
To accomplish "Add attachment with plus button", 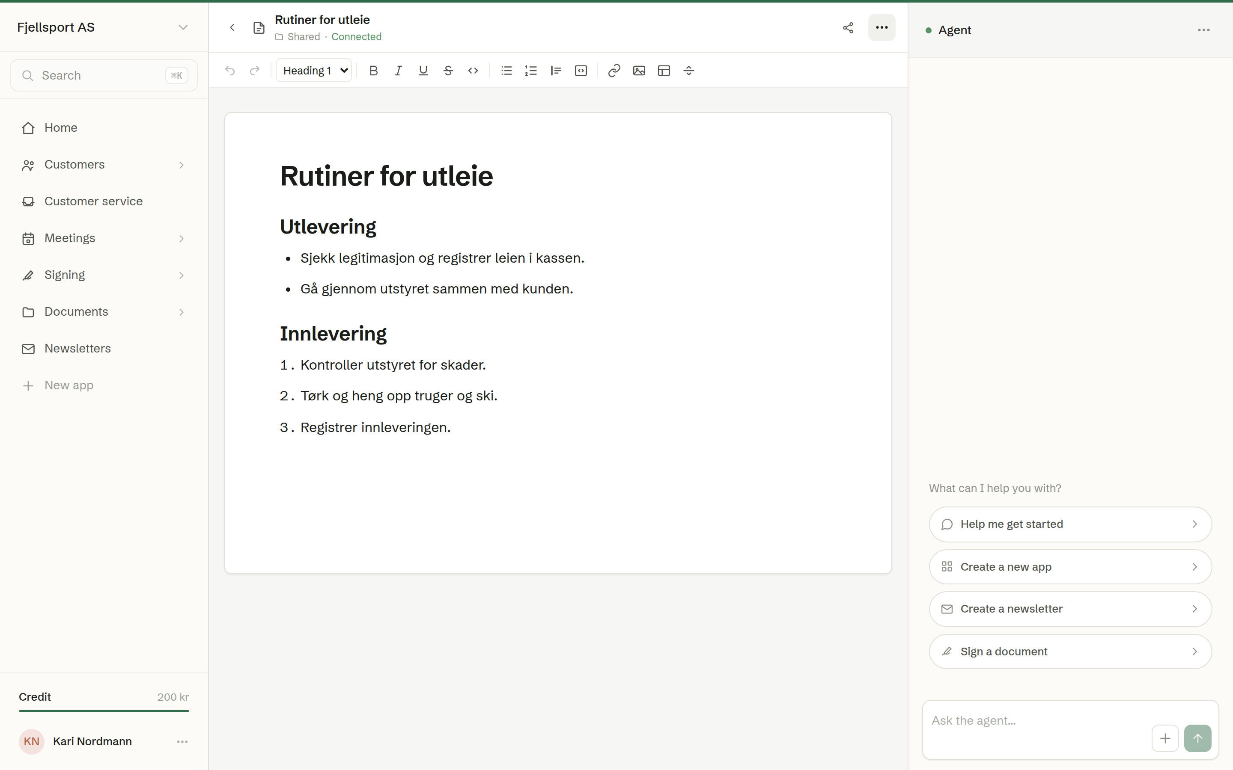I will [1165, 738].
